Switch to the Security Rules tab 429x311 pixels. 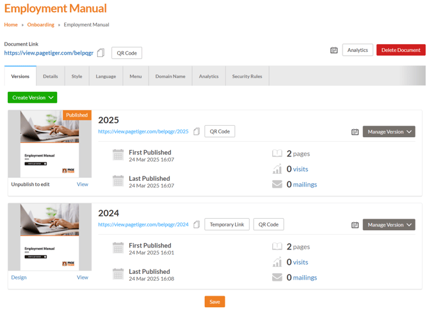[x=247, y=76]
